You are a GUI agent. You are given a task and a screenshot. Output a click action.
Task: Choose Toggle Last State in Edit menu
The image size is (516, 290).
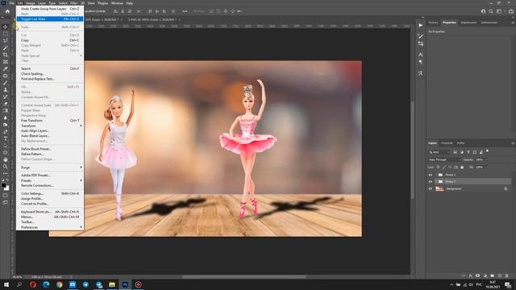(x=50, y=19)
